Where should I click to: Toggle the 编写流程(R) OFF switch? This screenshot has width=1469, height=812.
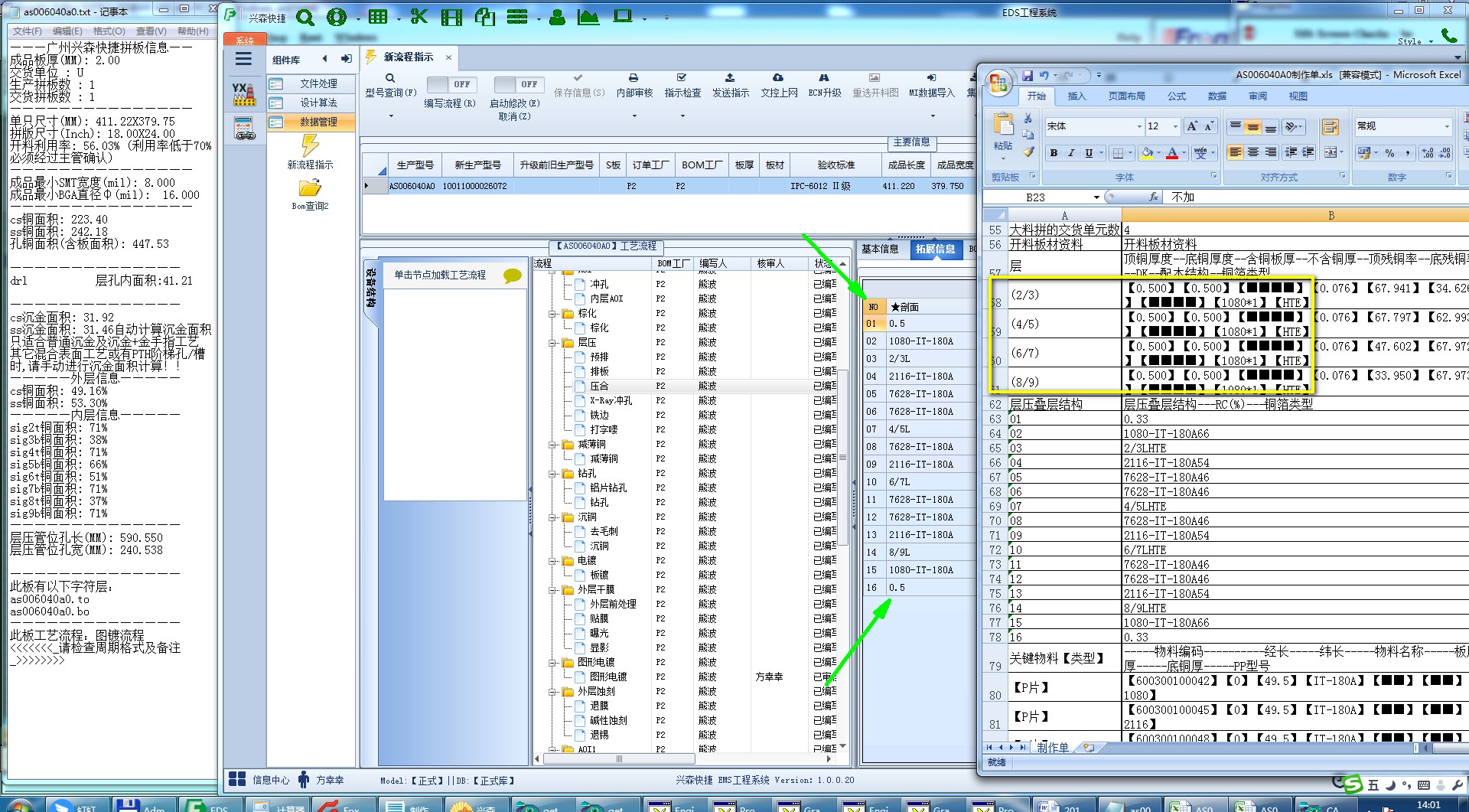tap(451, 84)
